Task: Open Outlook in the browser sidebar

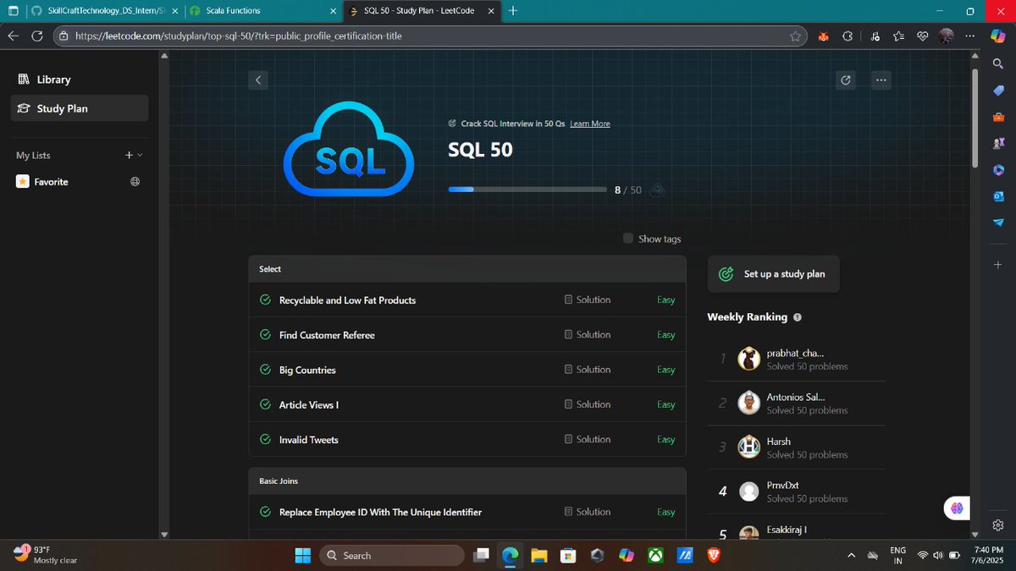Action: (998, 196)
